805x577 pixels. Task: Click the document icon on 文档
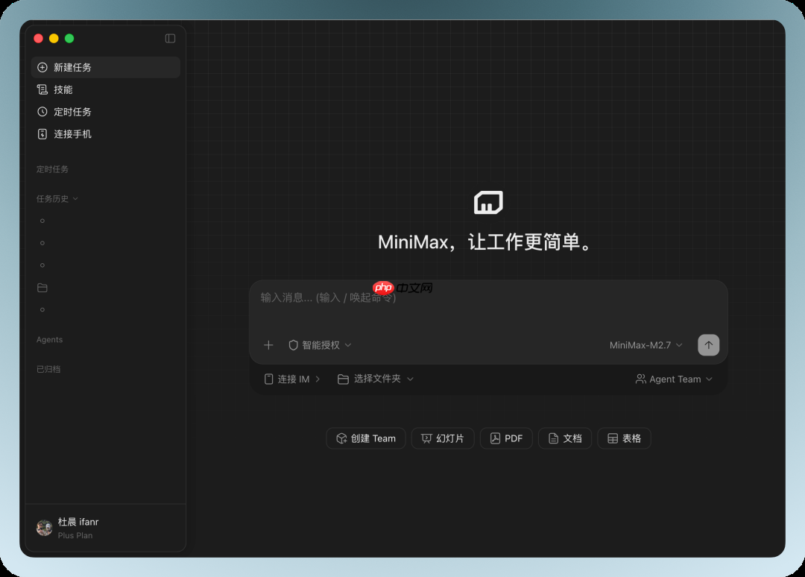point(553,438)
